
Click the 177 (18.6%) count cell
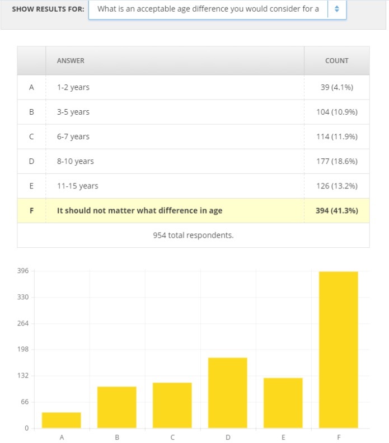tap(337, 161)
